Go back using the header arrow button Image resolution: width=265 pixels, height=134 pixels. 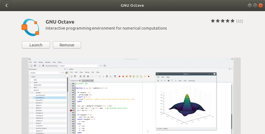[x=7, y=5]
